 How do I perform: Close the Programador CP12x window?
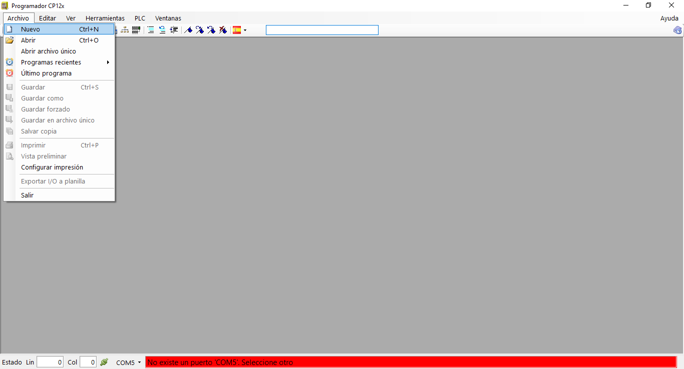(671, 5)
